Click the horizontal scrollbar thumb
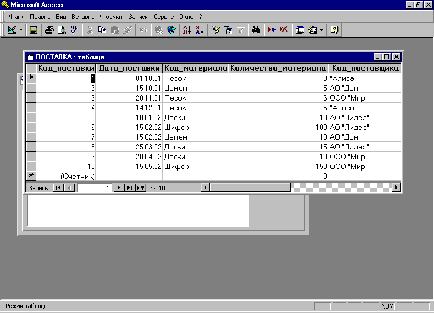Viewport: 434px width, 313px height. pos(250,187)
